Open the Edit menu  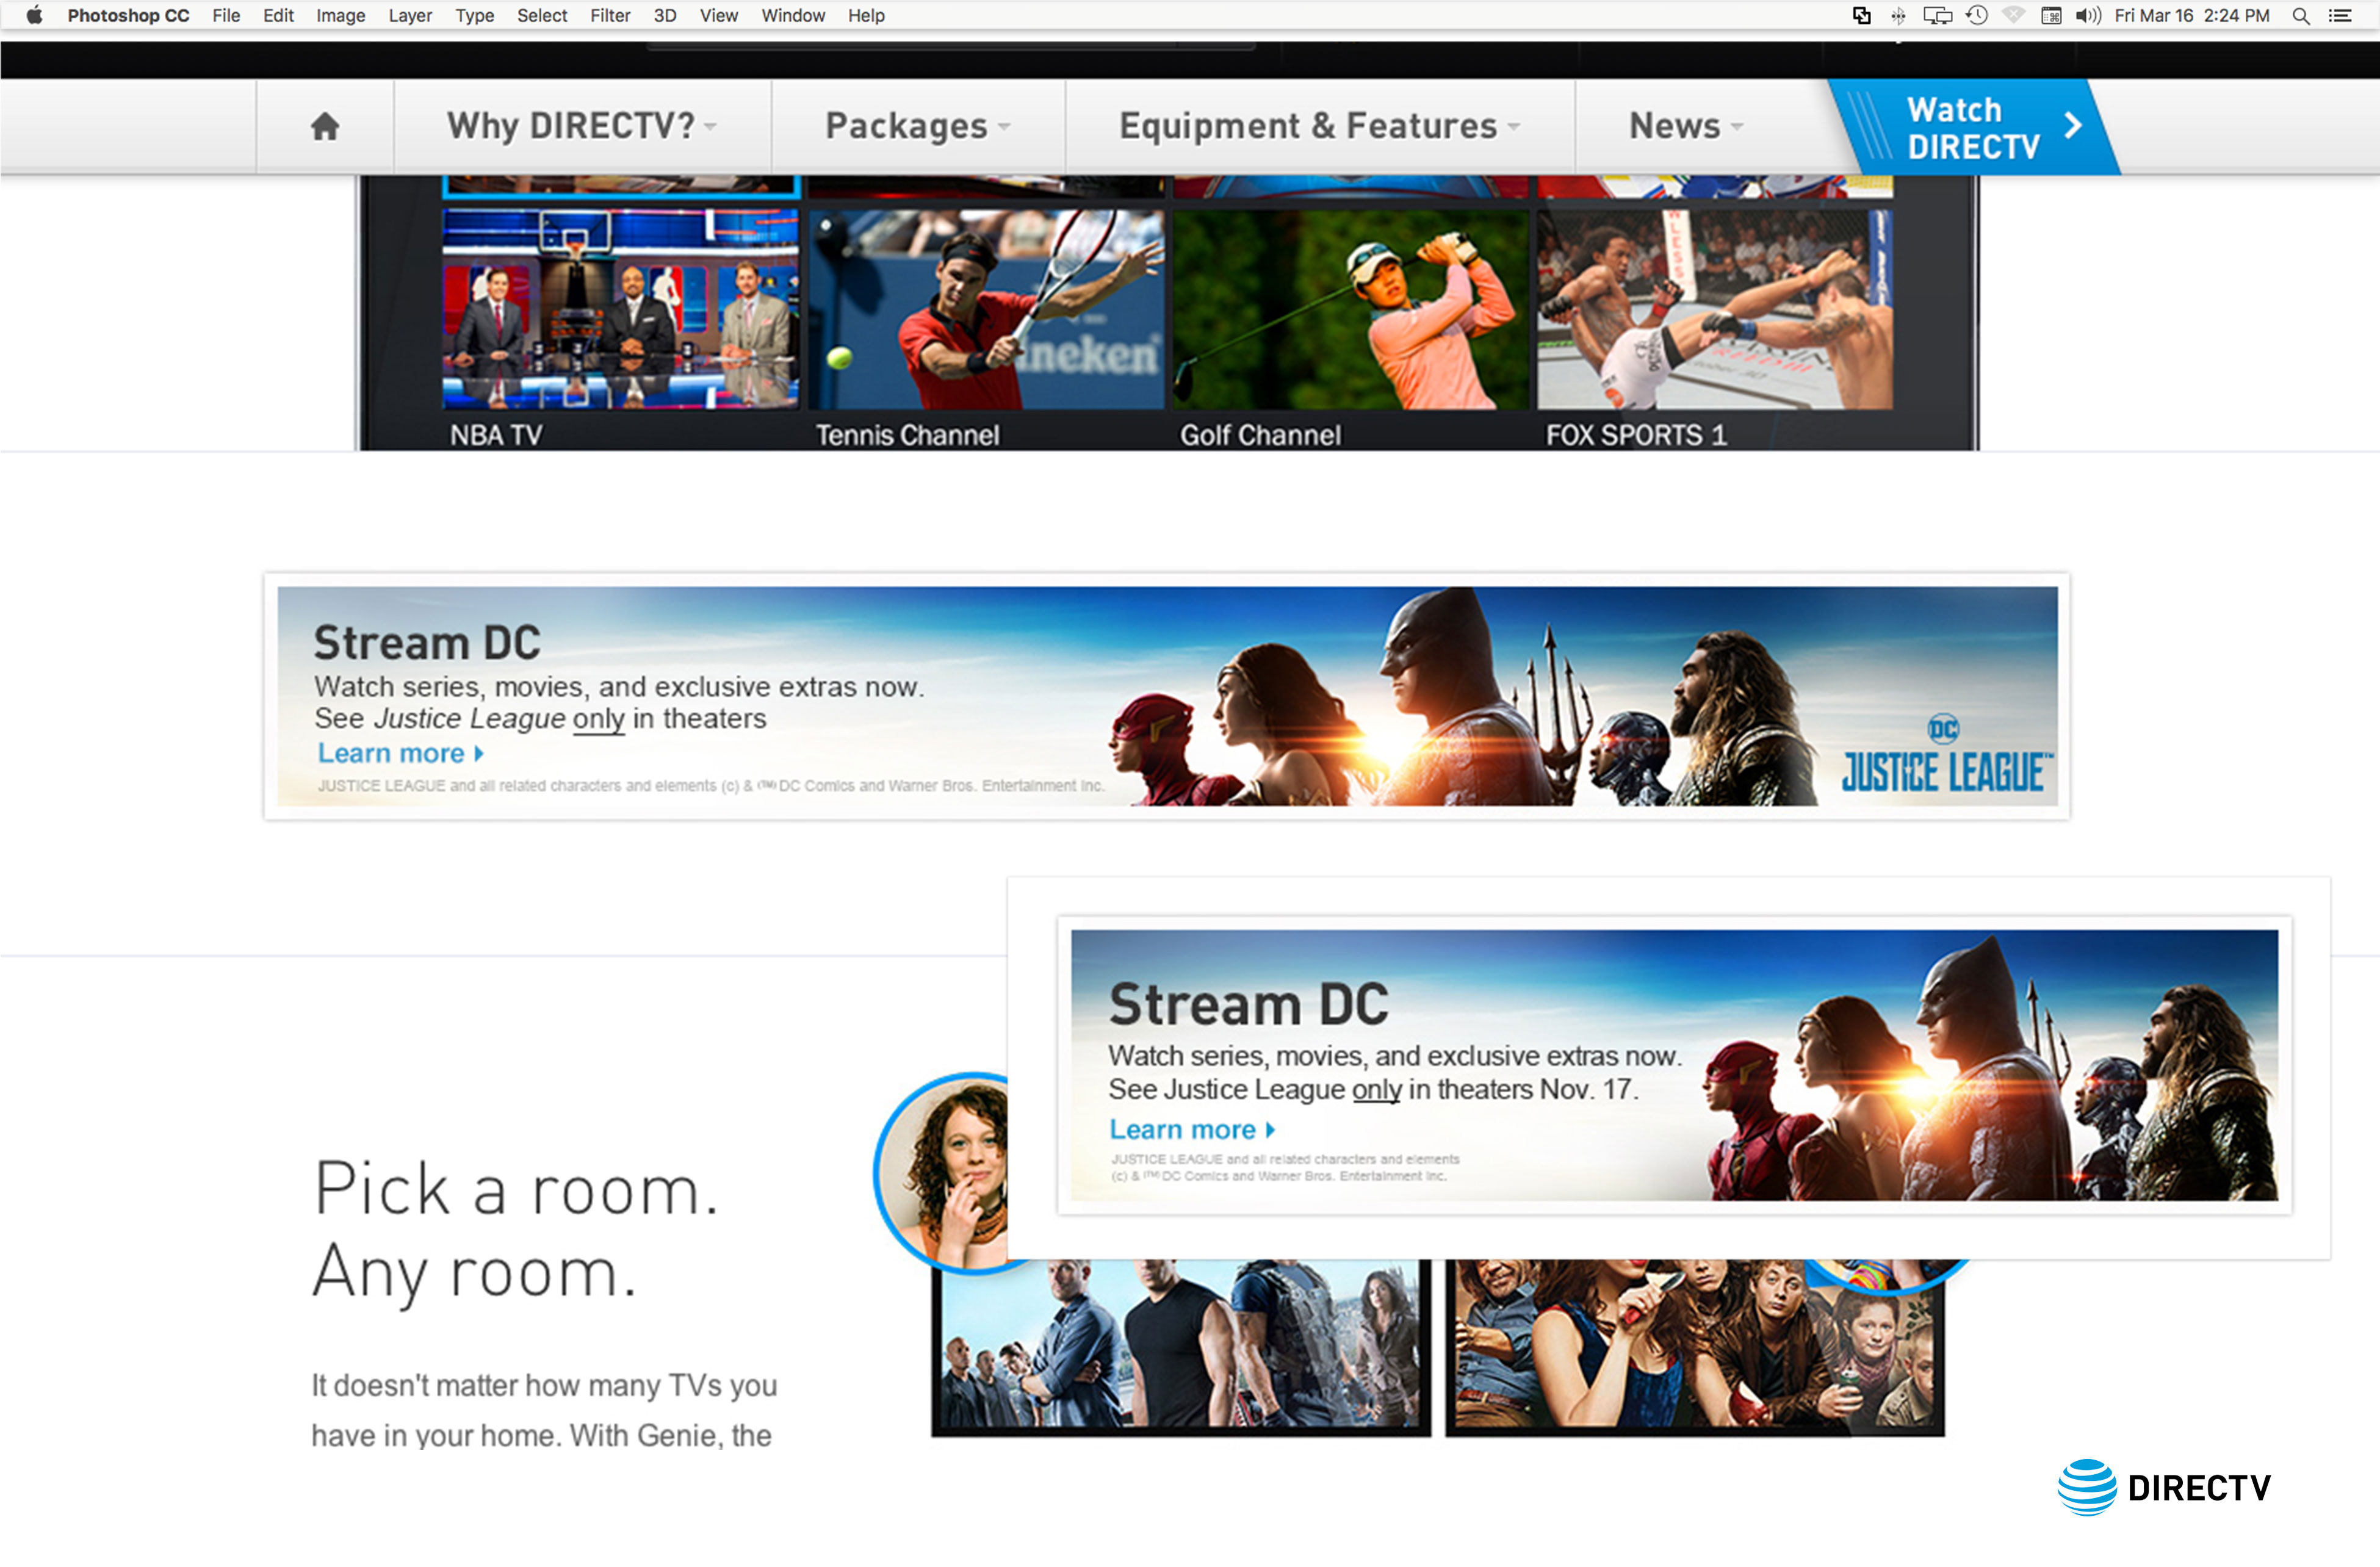pos(278,15)
